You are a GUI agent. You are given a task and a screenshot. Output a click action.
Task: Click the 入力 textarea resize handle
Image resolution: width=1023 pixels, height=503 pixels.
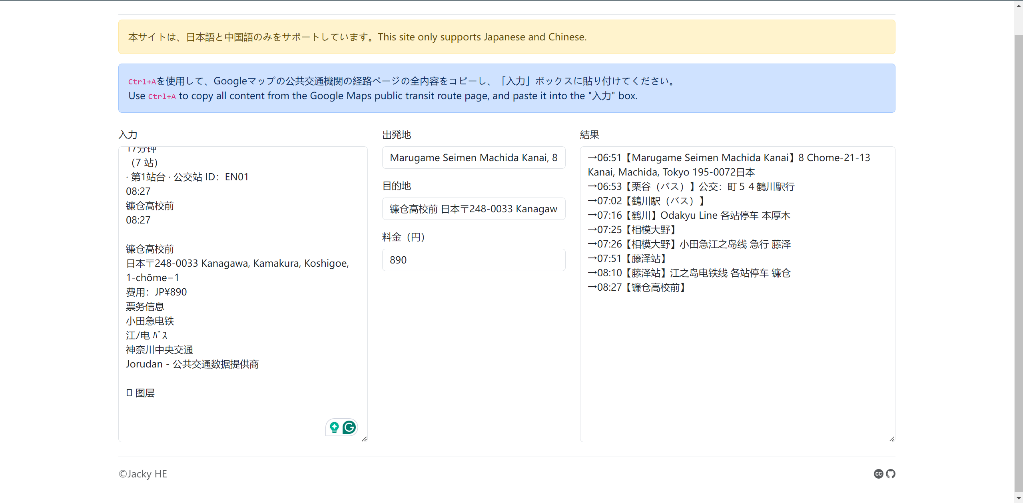pyautogui.click(x=364, y=439)
